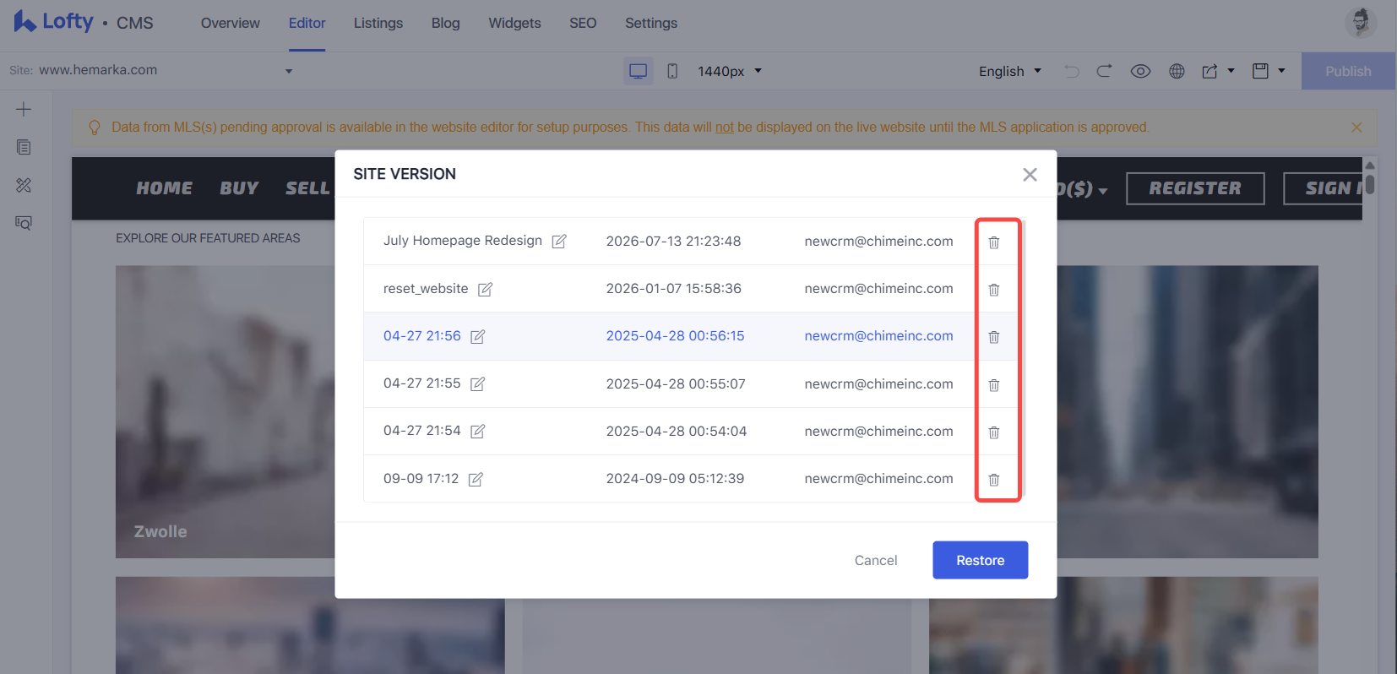Select the 2026-07-13 21:23:48 timestamp
This screenshot has width=1397, height=674.
point(673,241)
